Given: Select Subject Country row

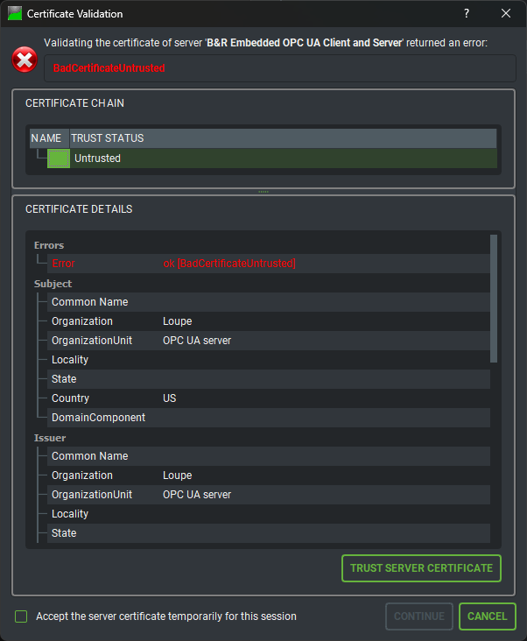Looking at the screenshot, I should (269, 398).
